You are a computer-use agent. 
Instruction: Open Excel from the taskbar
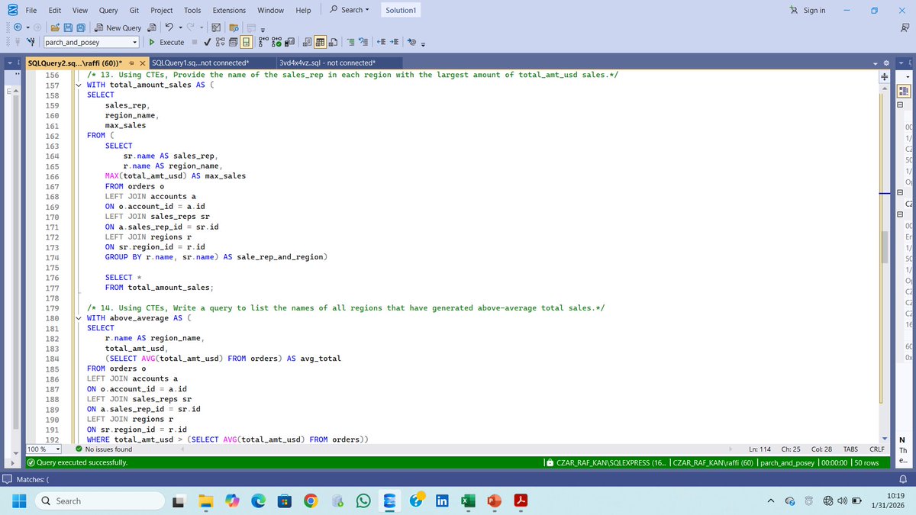click(467, 501)
